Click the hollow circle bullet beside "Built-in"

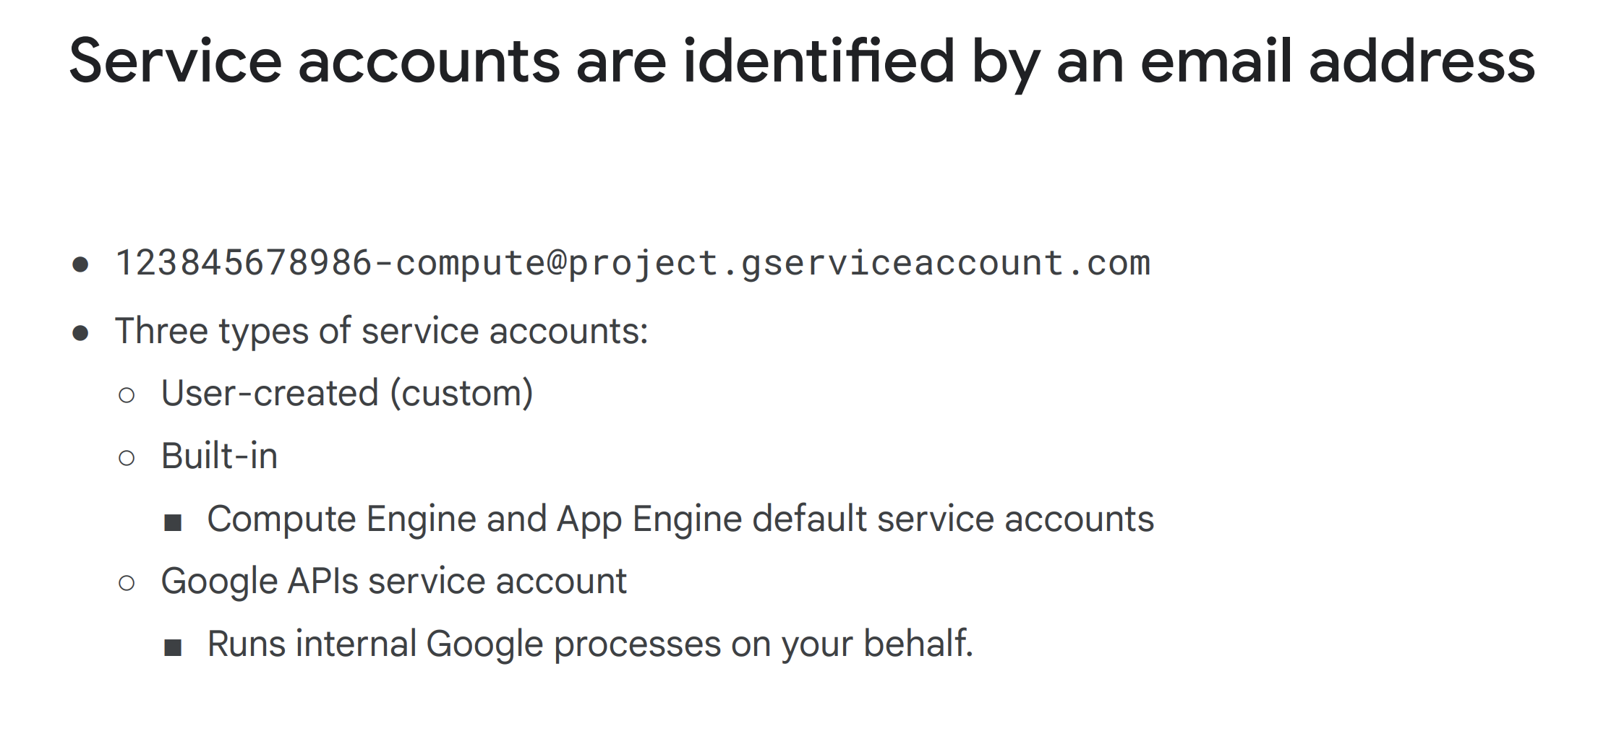pos(127,458)
